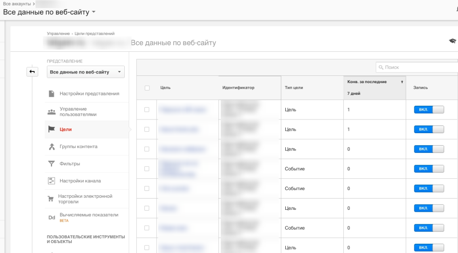Click the Управление breadcrumb link

click(58, 33)
